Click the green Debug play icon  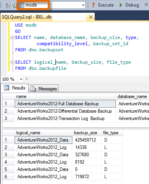(x=121, y=5)
